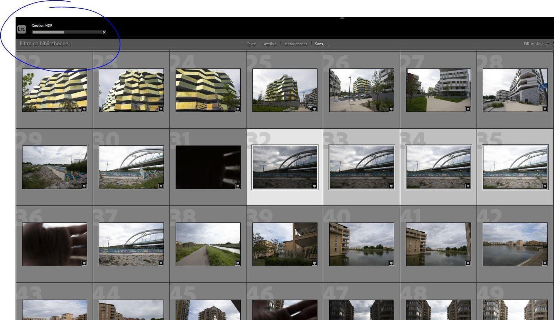Click metadata badge on thumbnail 26

tap(391, 109)
